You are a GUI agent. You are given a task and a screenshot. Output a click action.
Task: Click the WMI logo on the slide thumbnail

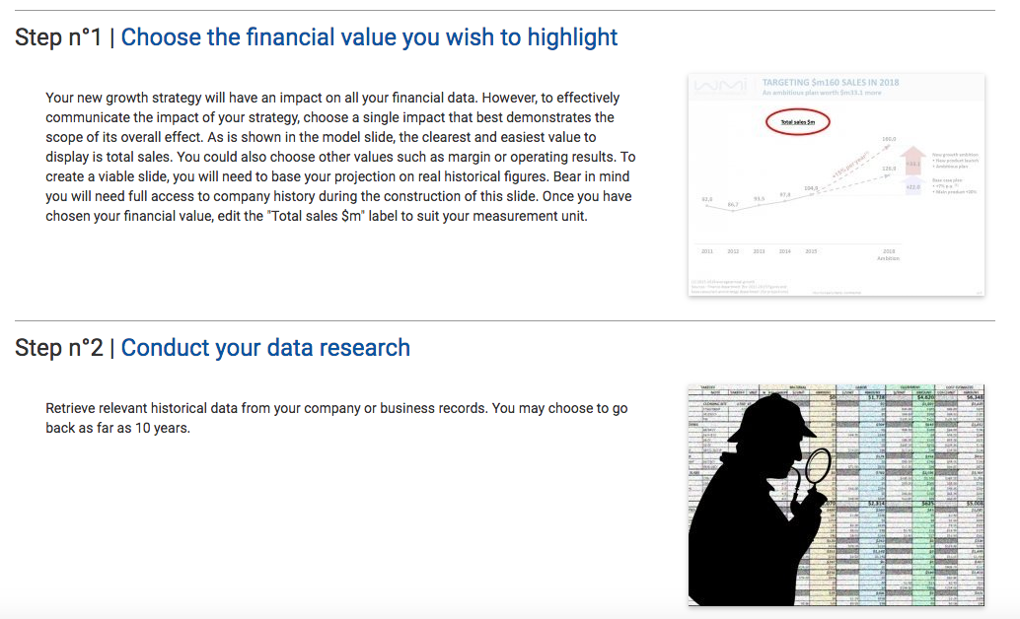click(721, 86)
